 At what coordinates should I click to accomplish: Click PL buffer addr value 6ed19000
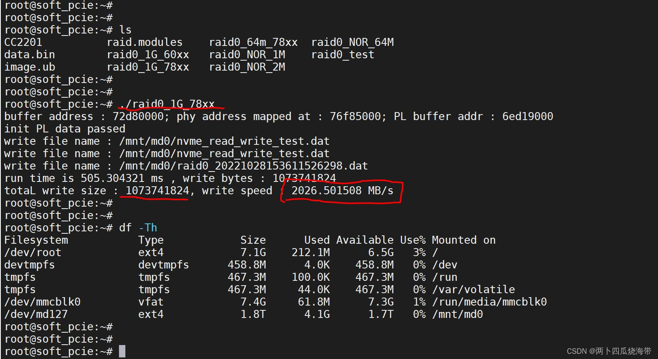pyautogui.click(x=528, y=116)
